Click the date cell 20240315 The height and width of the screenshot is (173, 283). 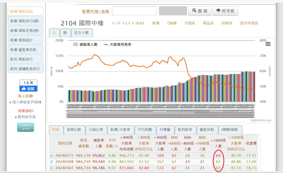64,156
